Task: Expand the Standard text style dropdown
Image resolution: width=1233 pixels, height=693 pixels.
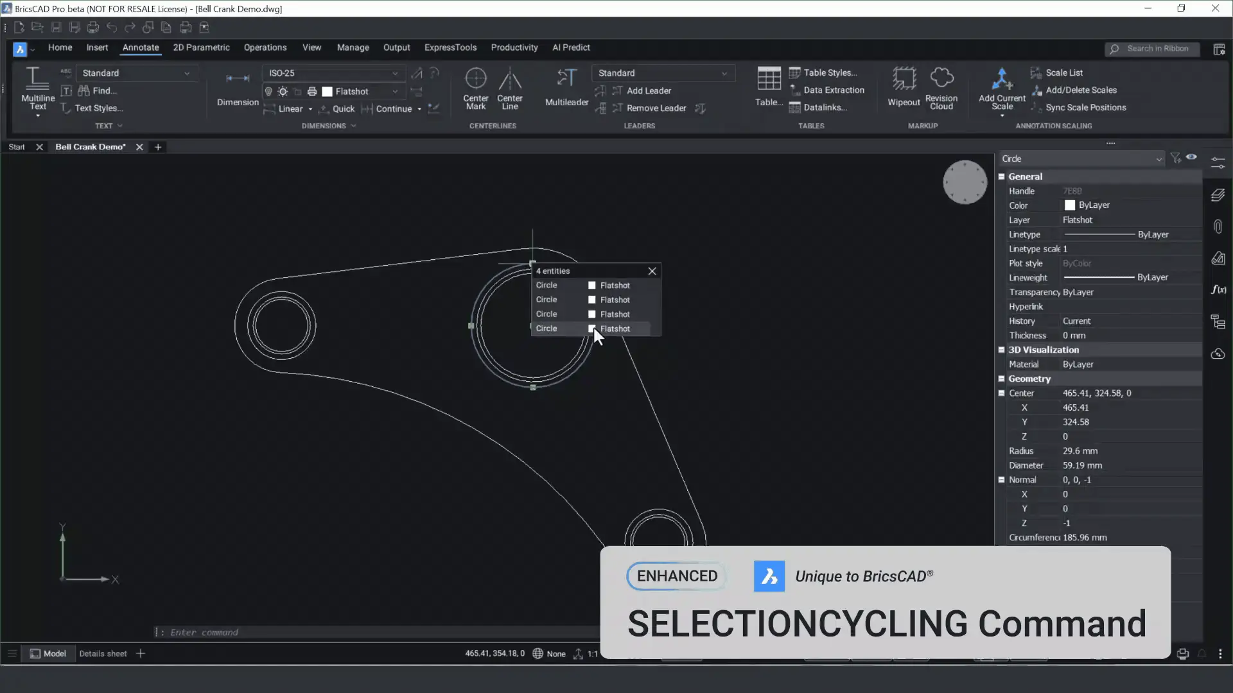Action: pos(186,73)
